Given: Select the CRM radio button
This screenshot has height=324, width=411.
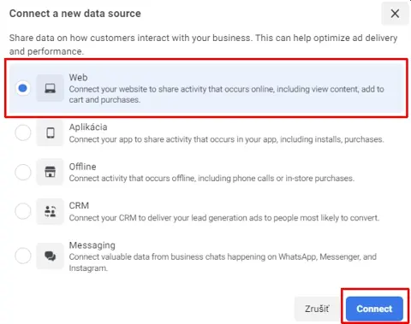Looking at the screenshot, I should (x=23, y=211).
